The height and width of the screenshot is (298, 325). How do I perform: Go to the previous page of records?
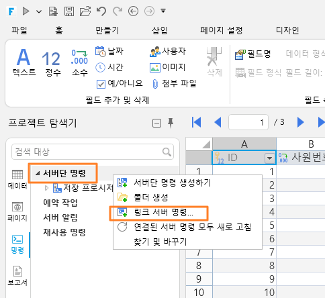(218, 122)
